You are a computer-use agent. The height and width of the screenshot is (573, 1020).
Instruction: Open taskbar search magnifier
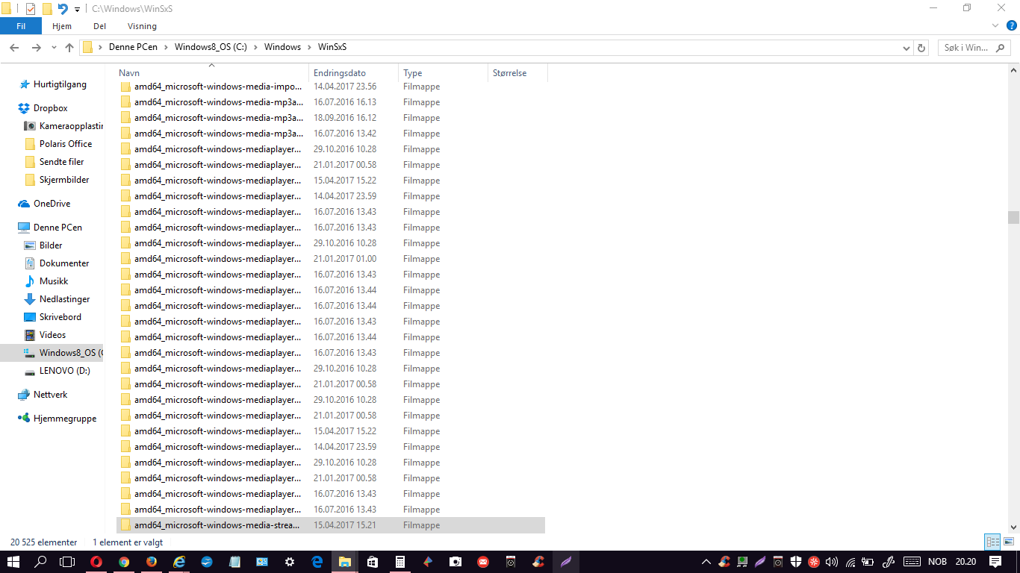coord(41,561)
